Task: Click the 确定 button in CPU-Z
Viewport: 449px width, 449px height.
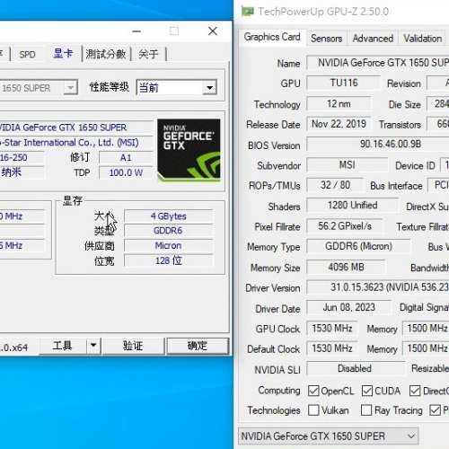Action: 198,346
